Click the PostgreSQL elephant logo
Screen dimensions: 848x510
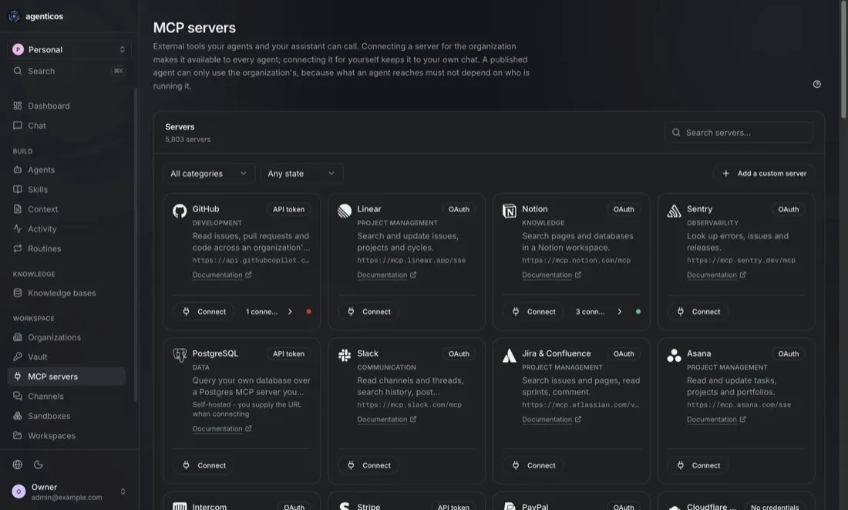pyautogui.click(x=180, y=355)
